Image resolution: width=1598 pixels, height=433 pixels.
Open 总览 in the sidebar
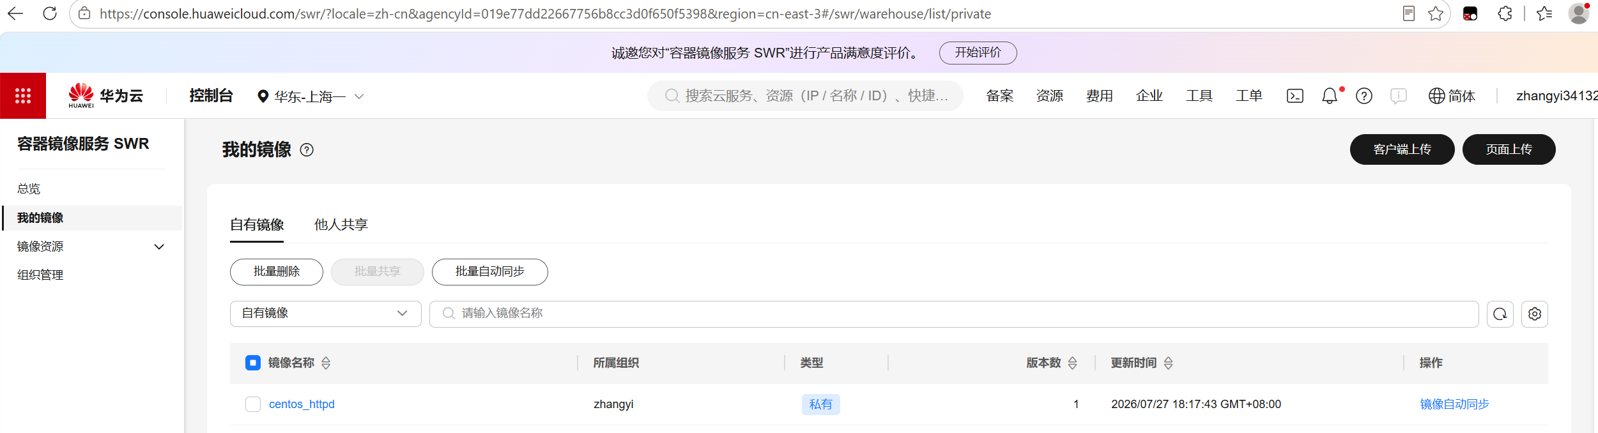click(29, 189)
